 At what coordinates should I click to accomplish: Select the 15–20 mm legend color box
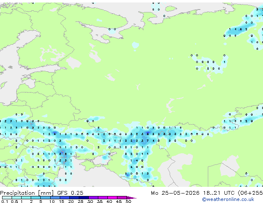64,198
